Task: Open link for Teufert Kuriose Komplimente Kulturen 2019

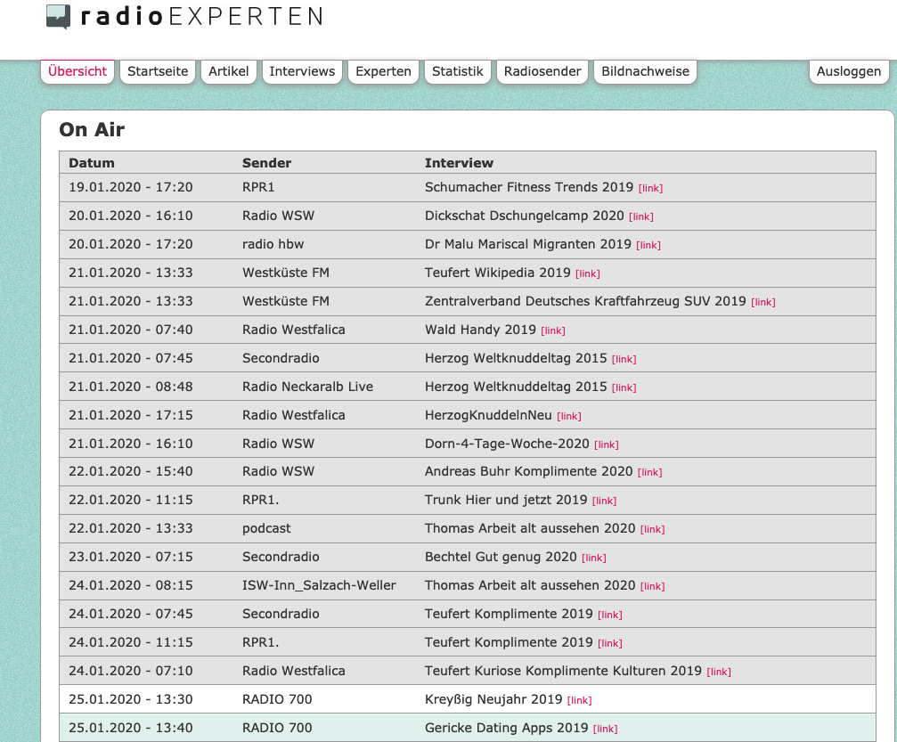Action: 719,673
